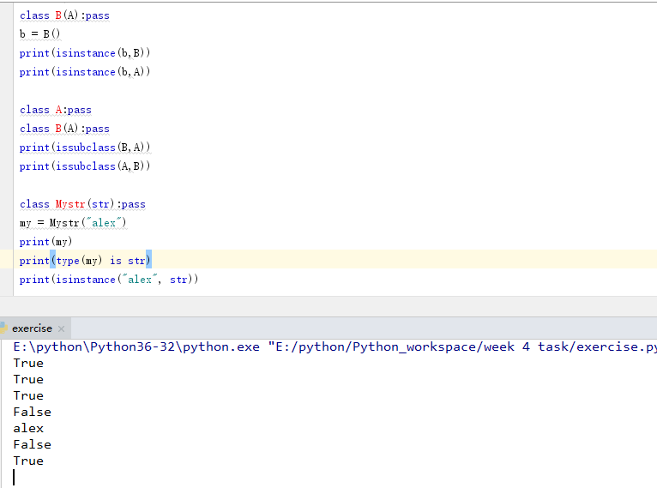
Task: Click the top 'class B(A):pass' line
Action: pos(64,15)
